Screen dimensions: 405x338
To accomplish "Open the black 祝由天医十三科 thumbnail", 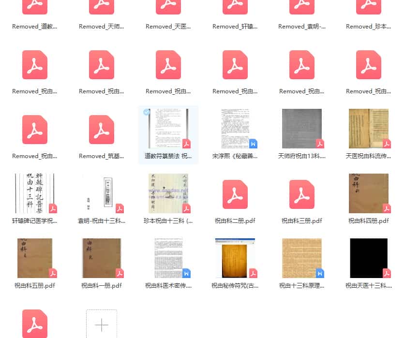I will (369, 258).
